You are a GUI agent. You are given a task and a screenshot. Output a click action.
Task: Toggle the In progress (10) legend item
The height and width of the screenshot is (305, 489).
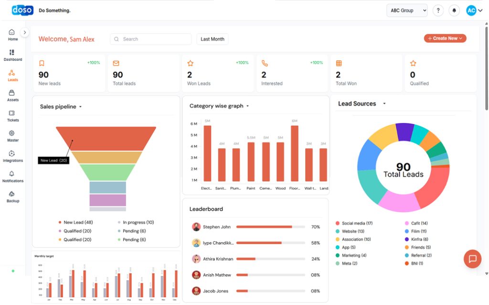click(x=136, y=223)
